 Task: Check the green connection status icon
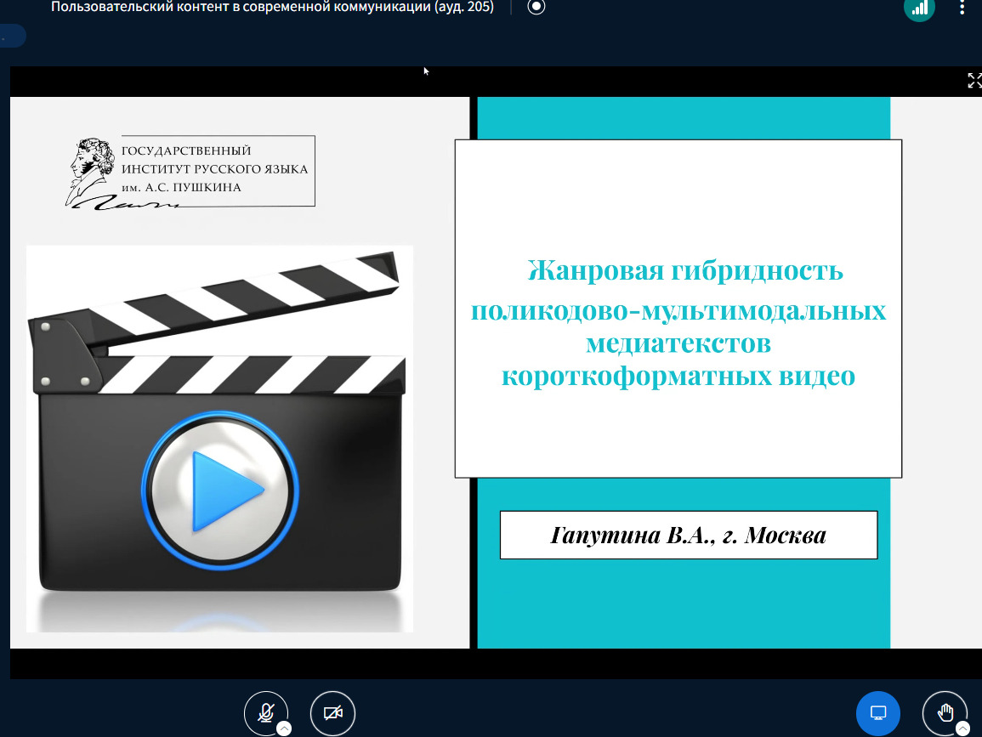919,8
